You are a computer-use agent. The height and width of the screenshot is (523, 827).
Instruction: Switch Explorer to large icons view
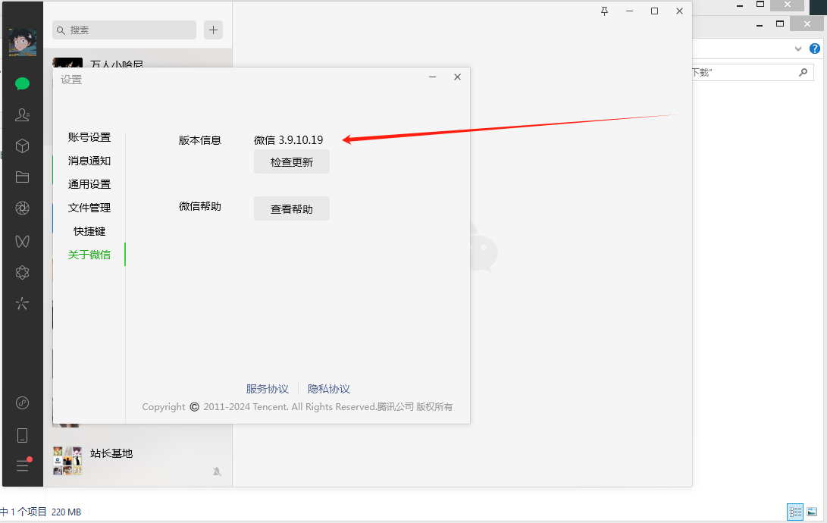coord(812,512)
